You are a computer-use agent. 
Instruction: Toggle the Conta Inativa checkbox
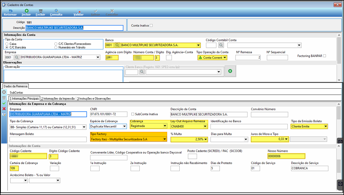(x=151, y=25)
